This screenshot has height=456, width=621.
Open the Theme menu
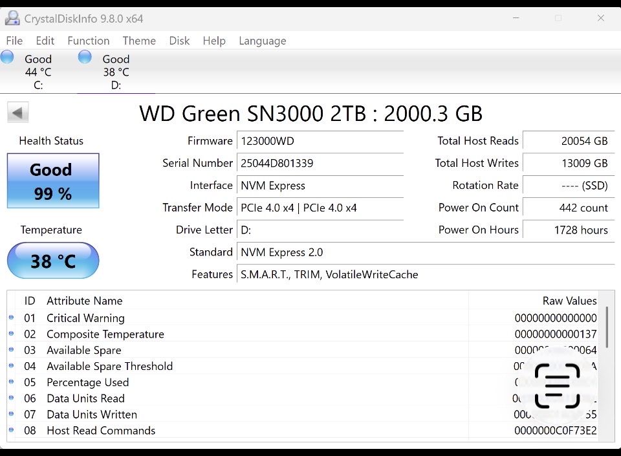[139, 41]
